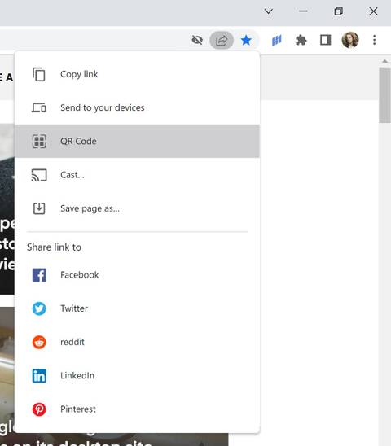391x446 pixels.
Task: Open the Extensions puzzle piece menu
Action: (301, 40)
